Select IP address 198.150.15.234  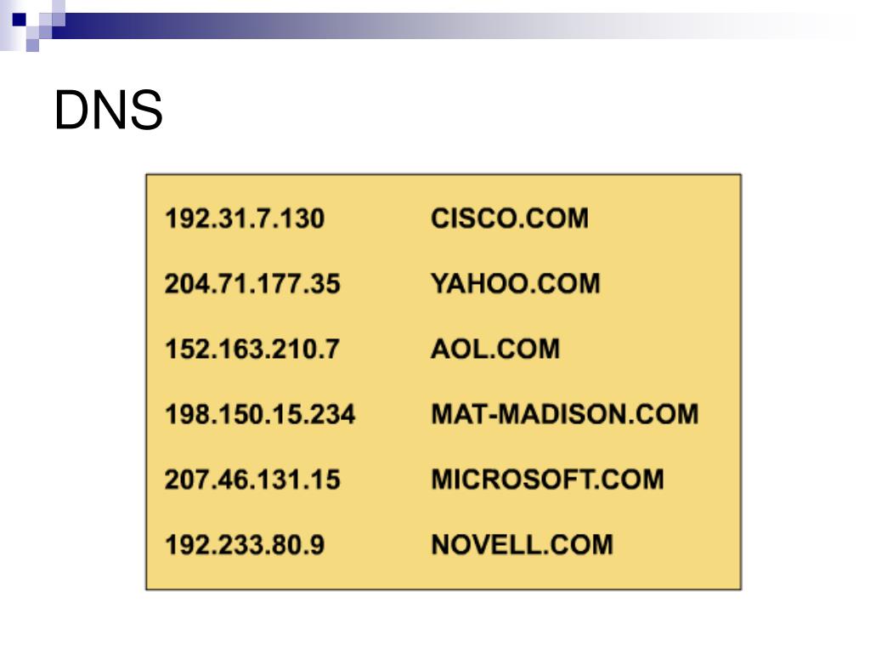260,414
